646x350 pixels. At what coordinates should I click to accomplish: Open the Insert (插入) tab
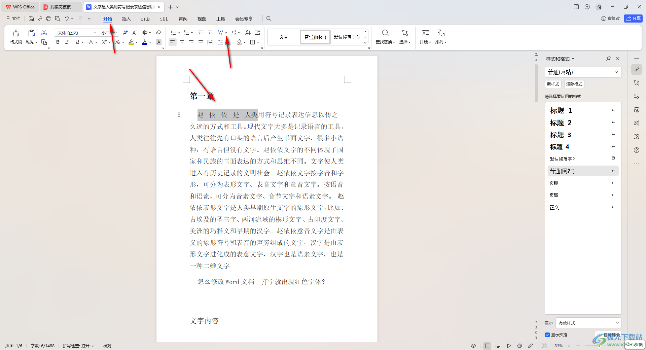pos(126,19)
